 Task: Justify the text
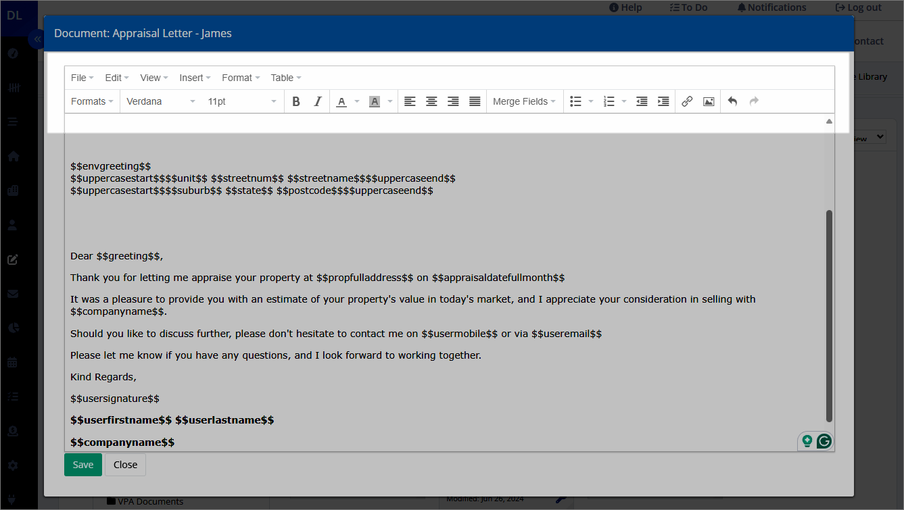coord(475,101)
